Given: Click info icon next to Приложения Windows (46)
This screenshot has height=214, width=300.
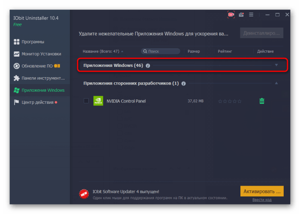Looking at the screenshot, I should pos(148,66).
